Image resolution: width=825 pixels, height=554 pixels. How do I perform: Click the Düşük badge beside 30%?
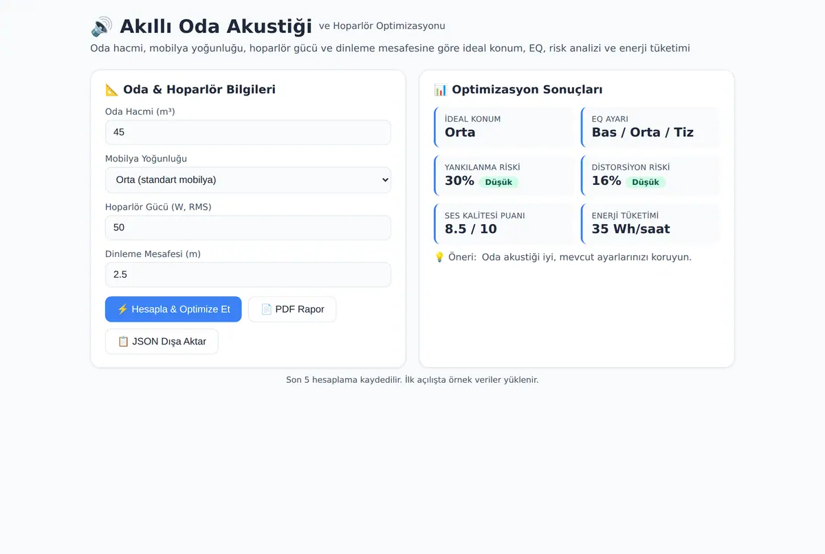(499, 182)
